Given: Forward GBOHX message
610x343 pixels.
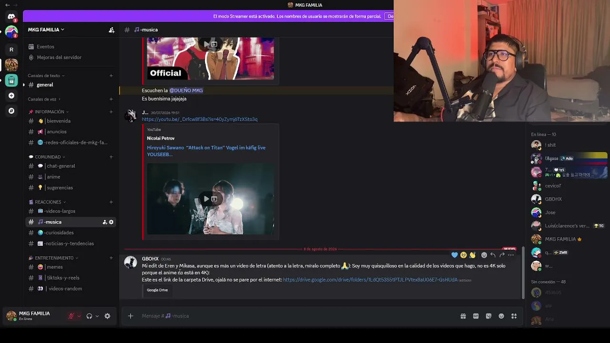Looking at the screenshot, I should click(502, 255).
